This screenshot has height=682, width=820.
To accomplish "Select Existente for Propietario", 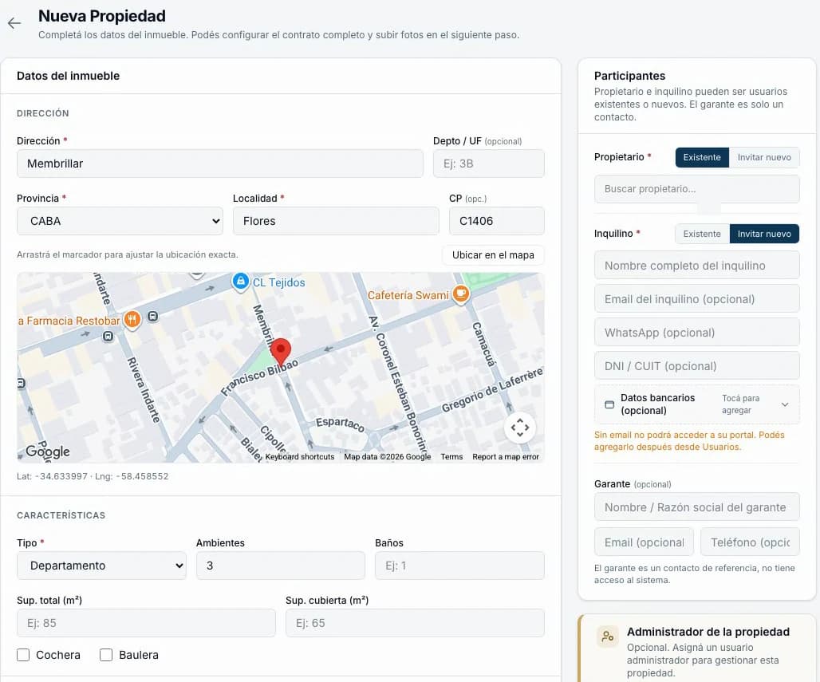I will 702,157.
